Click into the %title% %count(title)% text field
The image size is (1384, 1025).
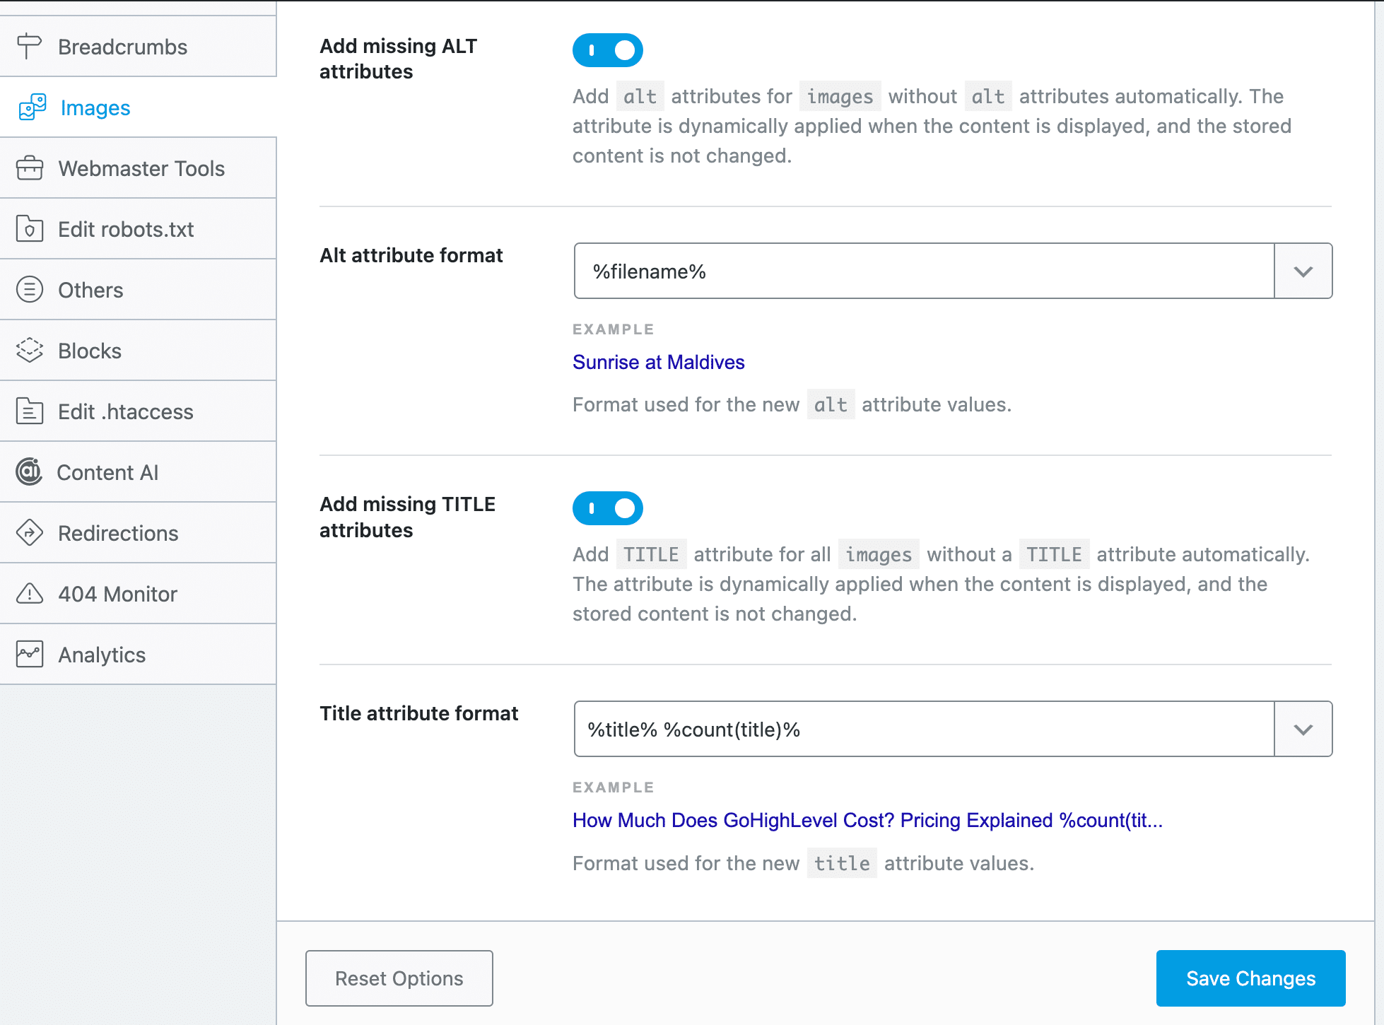pos(923,730)
